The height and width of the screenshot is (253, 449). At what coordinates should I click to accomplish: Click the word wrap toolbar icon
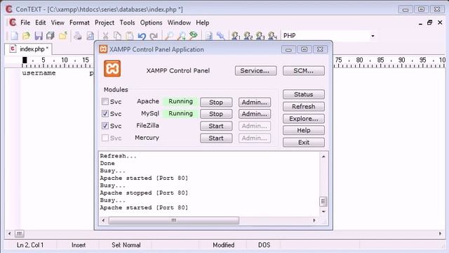click(x=209, y=36)
